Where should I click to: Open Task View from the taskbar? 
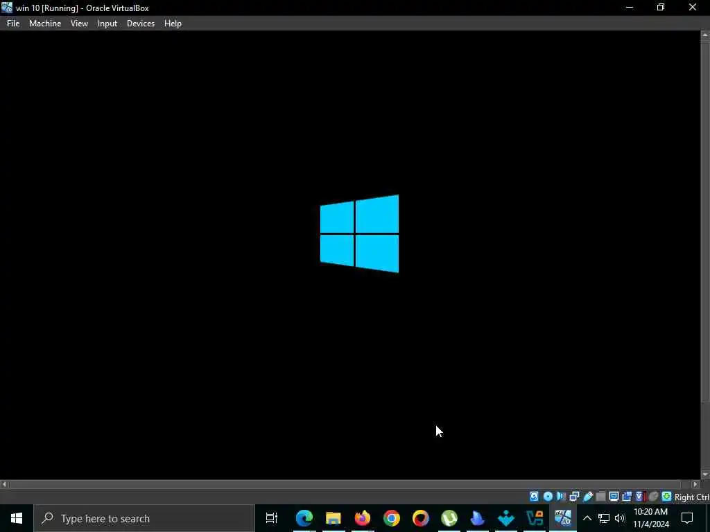(x=271, y=518)
